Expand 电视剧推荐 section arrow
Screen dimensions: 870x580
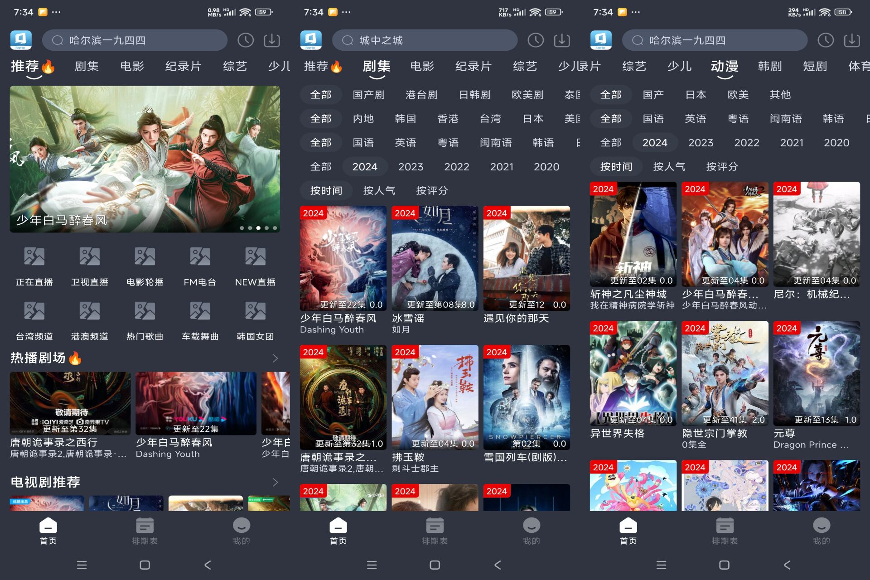(275, 482)
